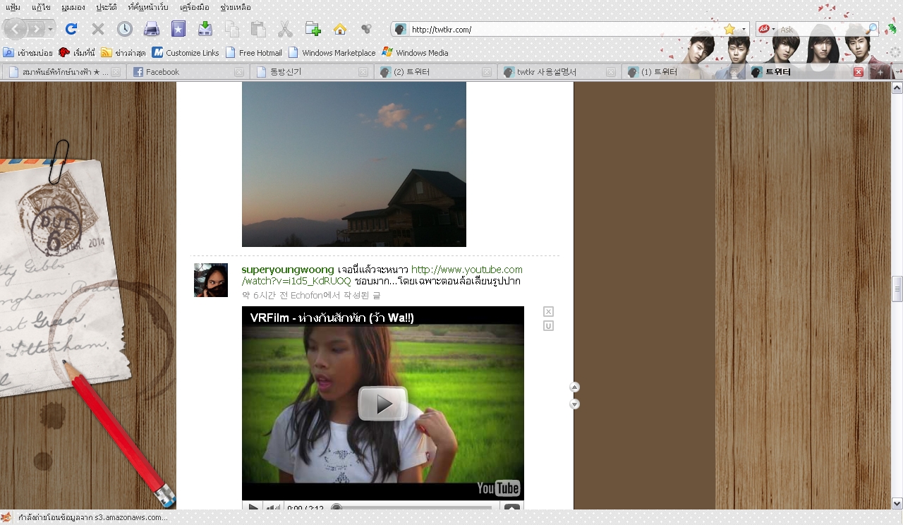The height and width of the screenshot is (525, 903).
Task: Open the Free Hotmail bookmark
Action: click(254, 52)
